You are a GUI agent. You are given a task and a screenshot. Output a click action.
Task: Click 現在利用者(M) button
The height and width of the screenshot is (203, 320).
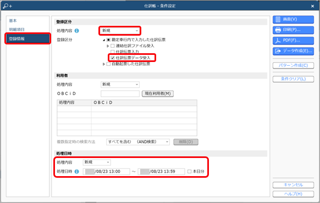coord(158,94)
